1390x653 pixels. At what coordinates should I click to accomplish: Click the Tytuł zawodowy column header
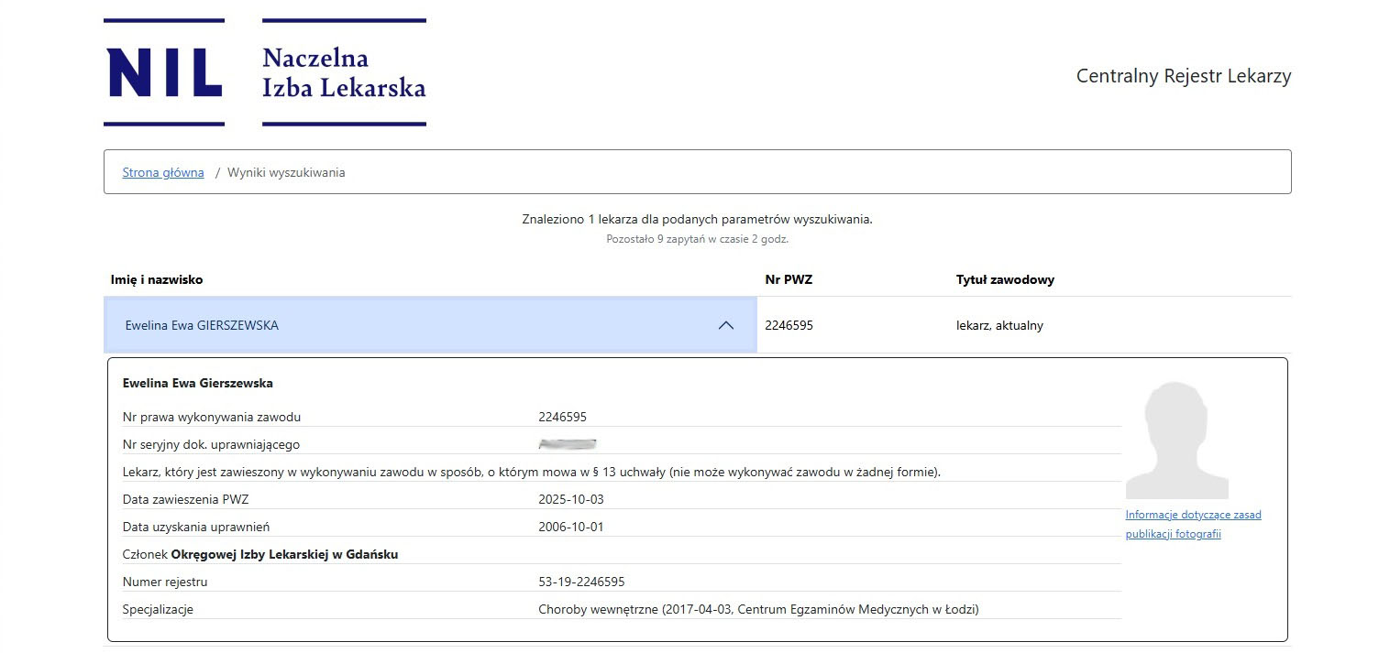pyautogui.click(x=1005, y=279)
